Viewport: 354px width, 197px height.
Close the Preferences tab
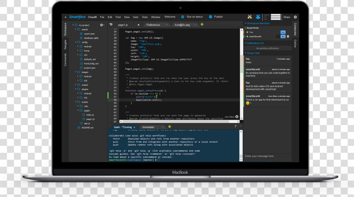pos(167,25)
